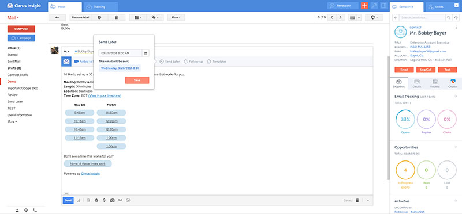Image resolution: width=462 pixels, height=214 pixels.
Task: Click the 11:30am time slot link
Action: [x=111, y=113]
